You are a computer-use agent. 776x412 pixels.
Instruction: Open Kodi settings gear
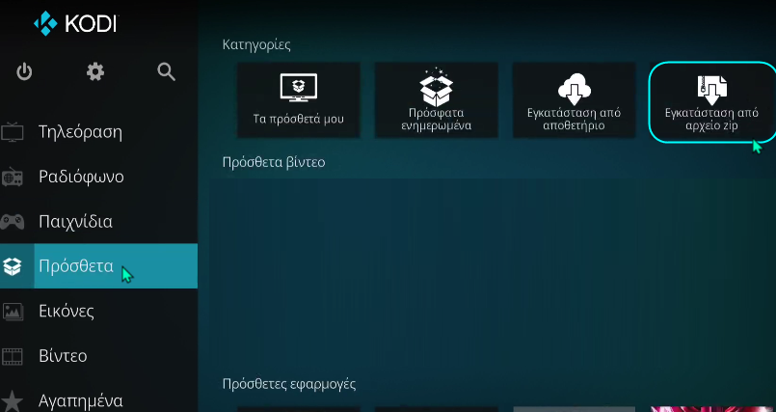[95, 72]
